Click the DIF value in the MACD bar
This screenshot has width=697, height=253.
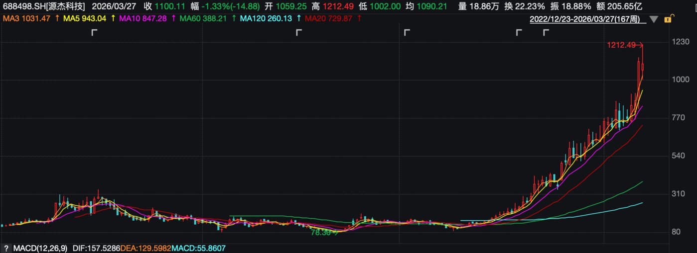(96, 248)
